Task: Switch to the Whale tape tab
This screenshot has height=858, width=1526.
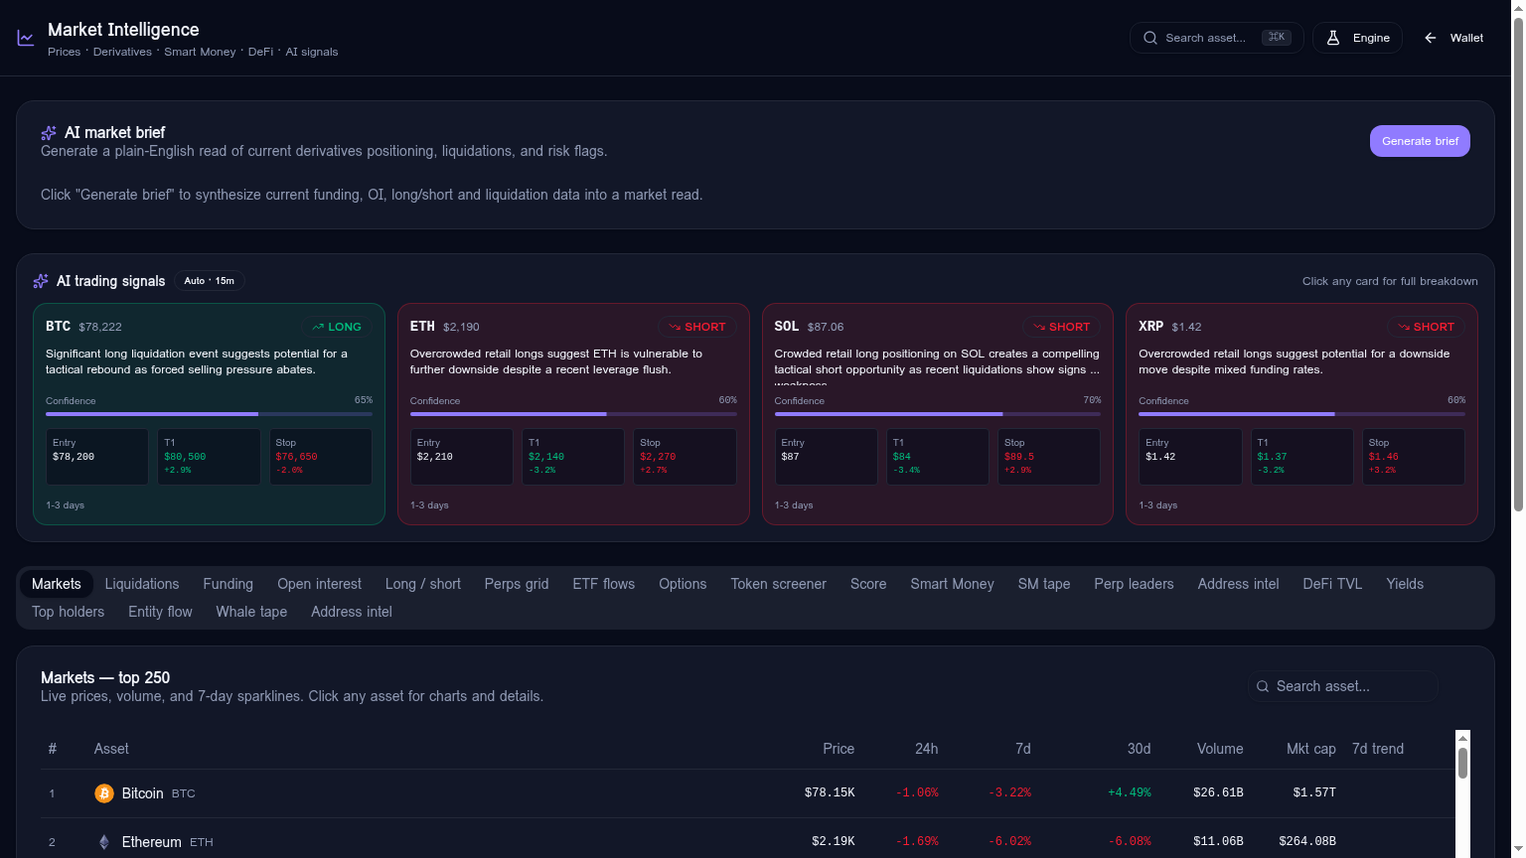Action: click(251, 612)
